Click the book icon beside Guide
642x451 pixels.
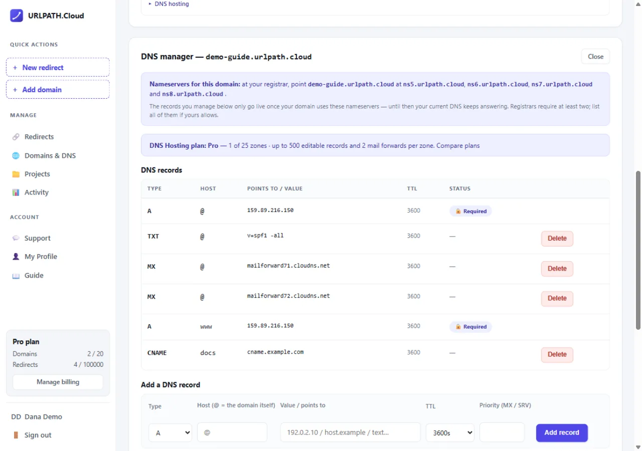[16, 276]
